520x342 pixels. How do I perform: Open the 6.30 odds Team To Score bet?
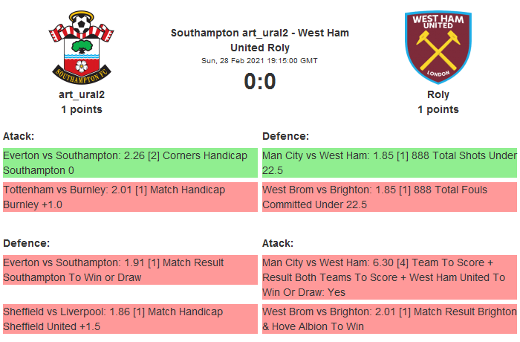(x=389, y=277)
